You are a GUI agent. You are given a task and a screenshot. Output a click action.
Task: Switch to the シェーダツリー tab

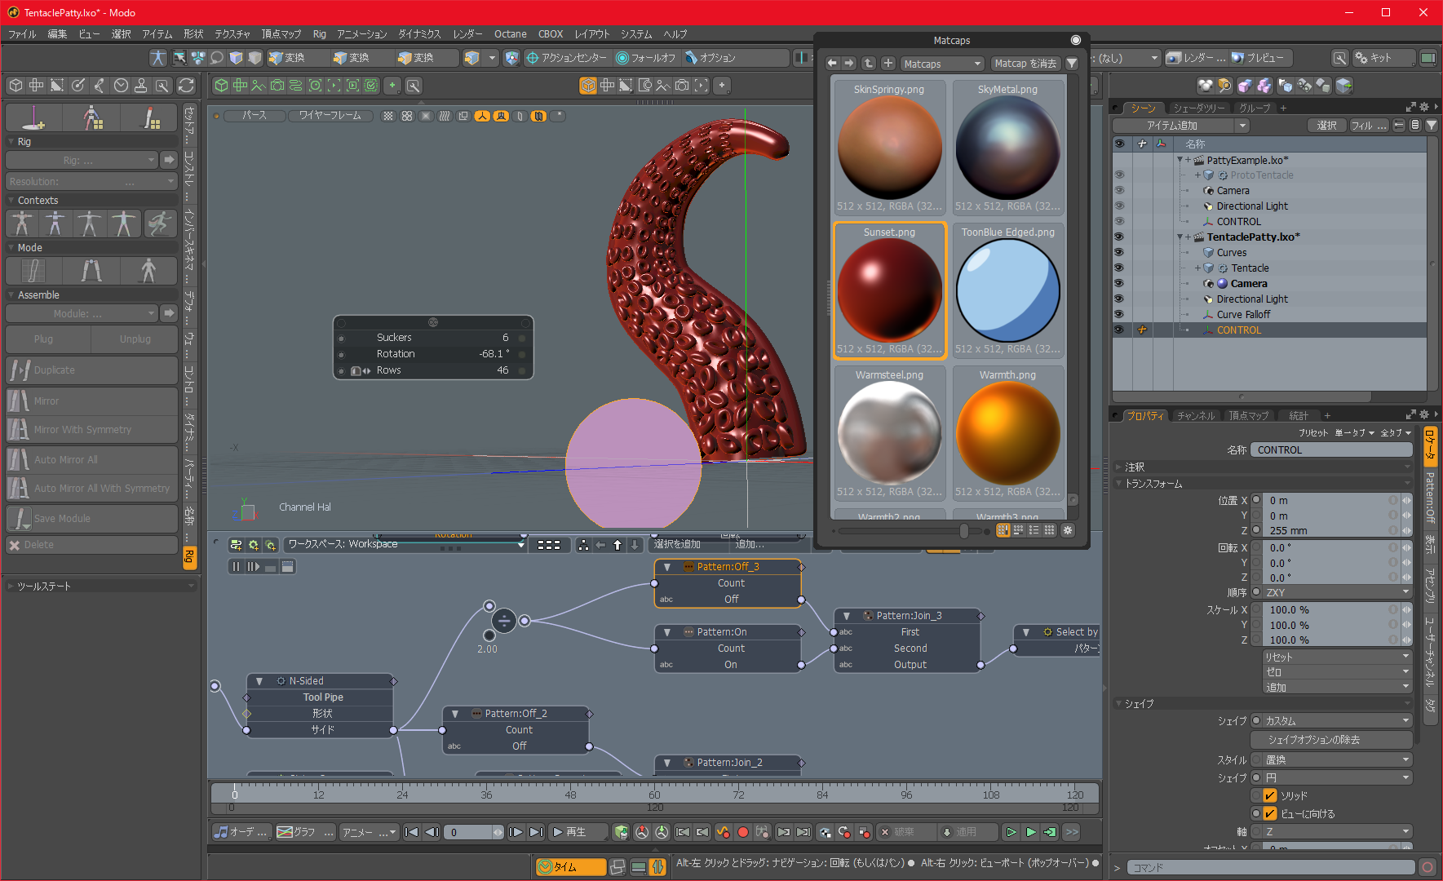pyautogui.click(x=1199, y=108)
